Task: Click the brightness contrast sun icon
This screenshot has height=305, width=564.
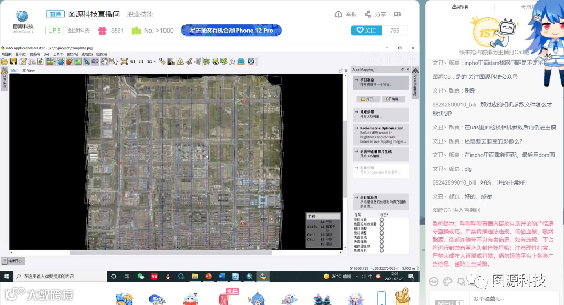Action: (x=162, y=61)
